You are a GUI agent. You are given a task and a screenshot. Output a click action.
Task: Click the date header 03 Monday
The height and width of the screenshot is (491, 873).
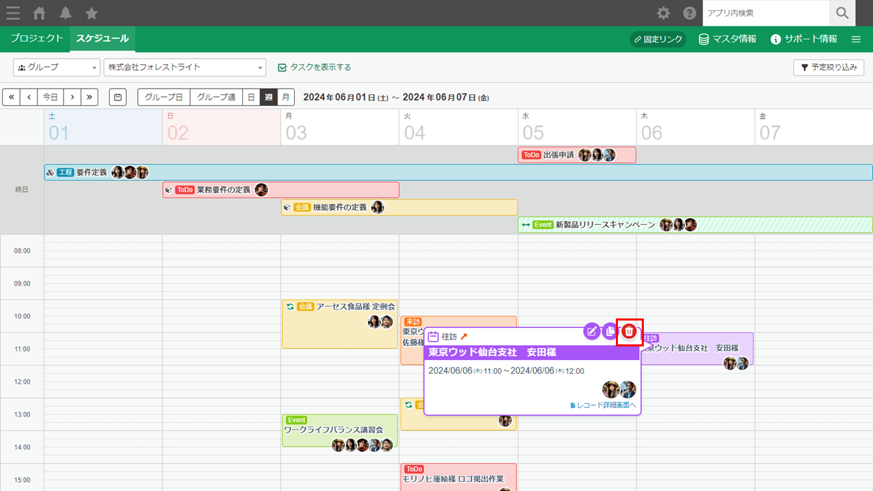[340, 127]
